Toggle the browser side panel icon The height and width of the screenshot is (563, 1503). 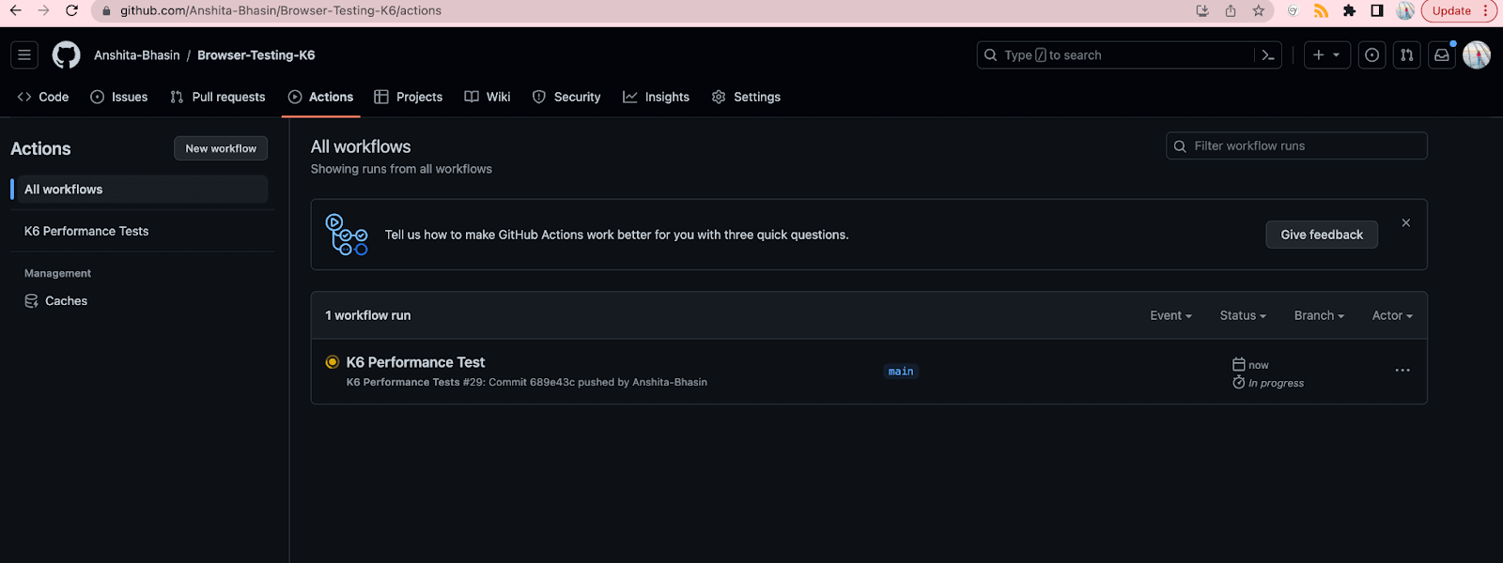point(1377,10)
